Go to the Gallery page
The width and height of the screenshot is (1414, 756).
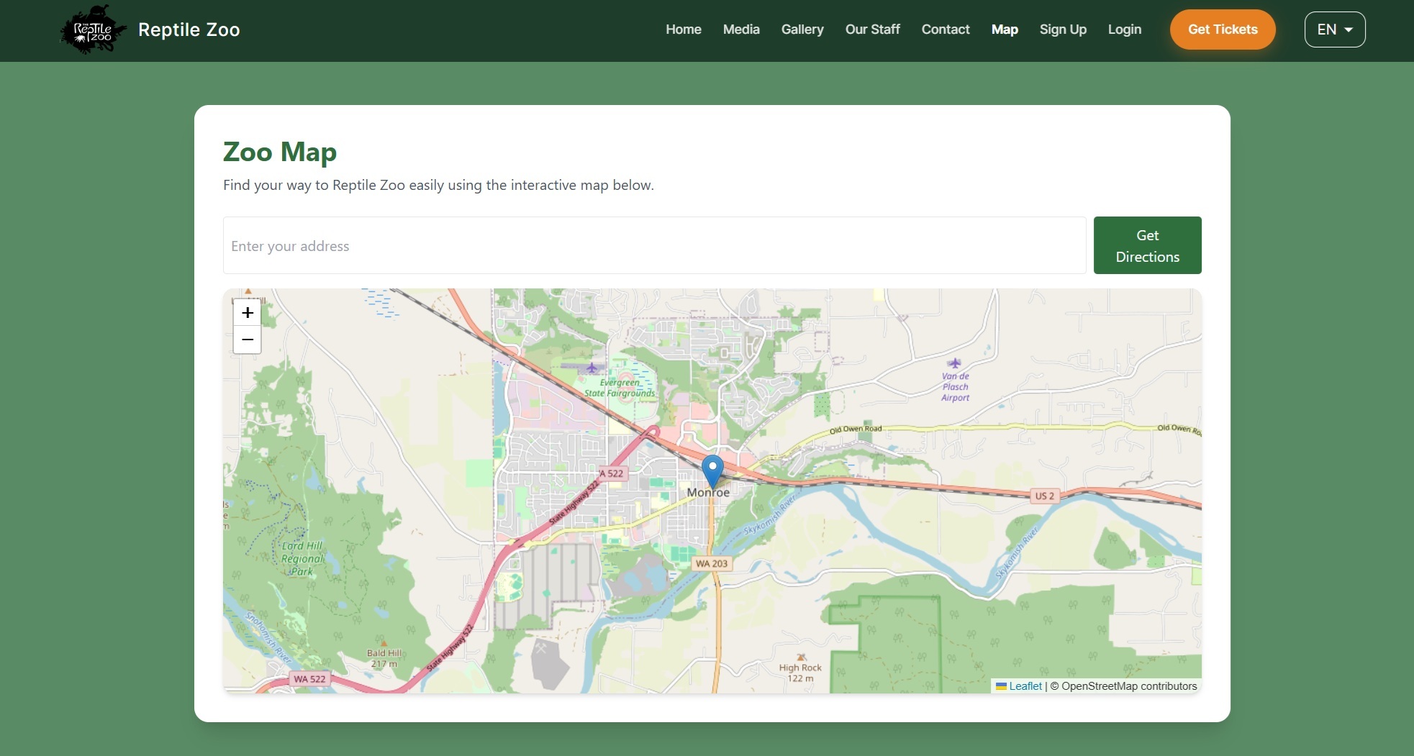[x=802, y=29]
